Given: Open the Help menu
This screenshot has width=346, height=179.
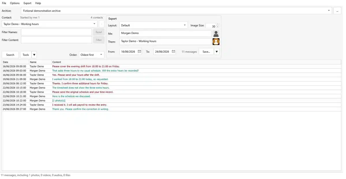Looking at the screenshot, I should 38,3.
